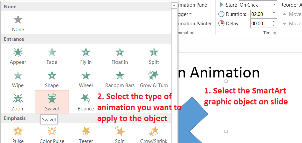Decrease the Delay value with down arrow
This screenshot has height=143, width=302.
coord(274,25)
